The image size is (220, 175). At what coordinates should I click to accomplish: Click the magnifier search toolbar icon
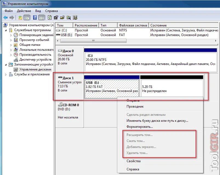(68, 18)
